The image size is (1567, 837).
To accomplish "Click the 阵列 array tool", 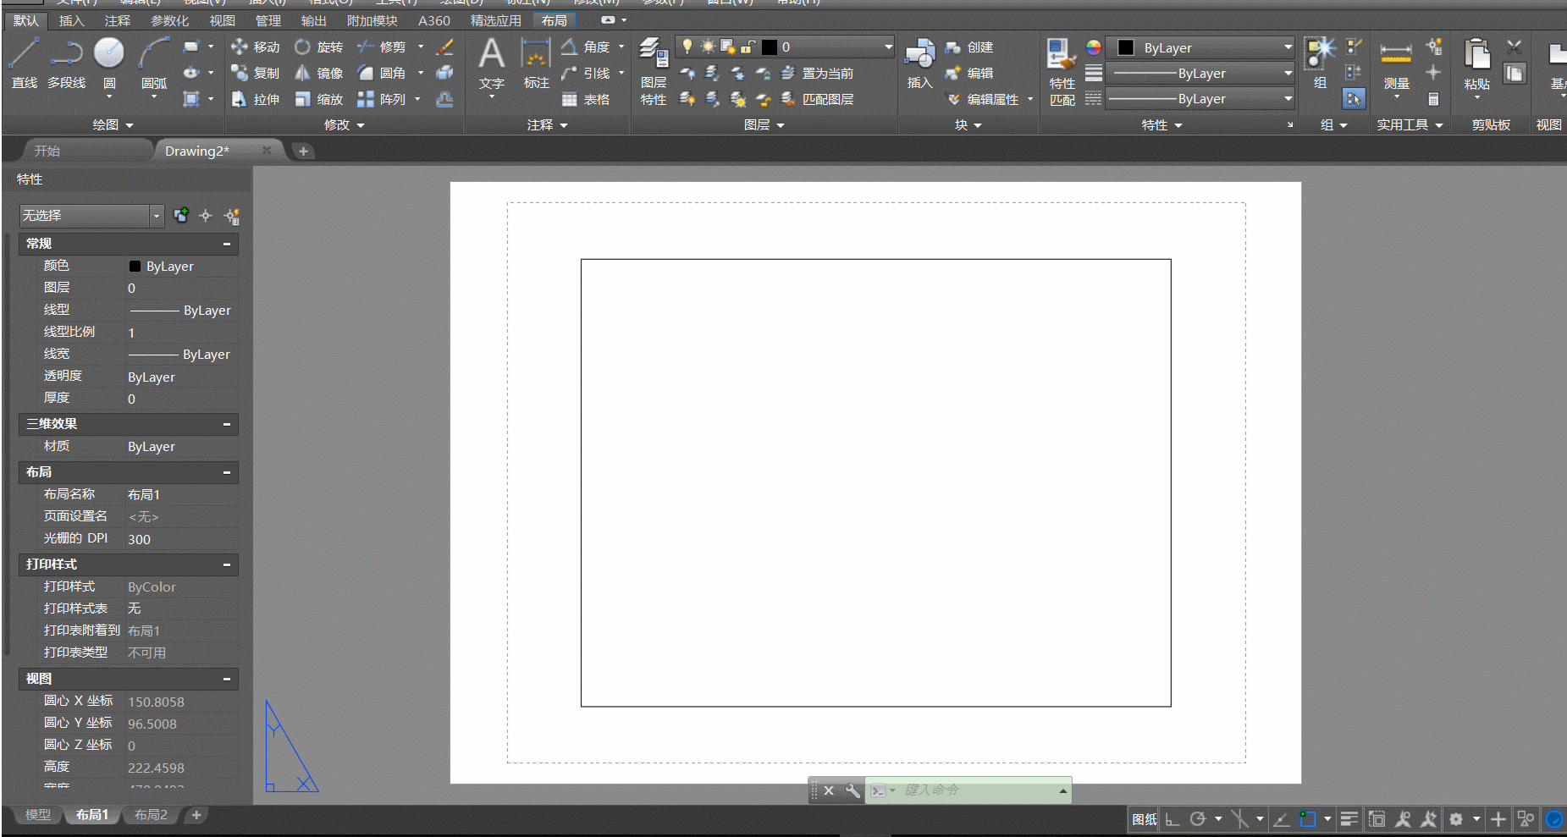I will tap(382, 100).
